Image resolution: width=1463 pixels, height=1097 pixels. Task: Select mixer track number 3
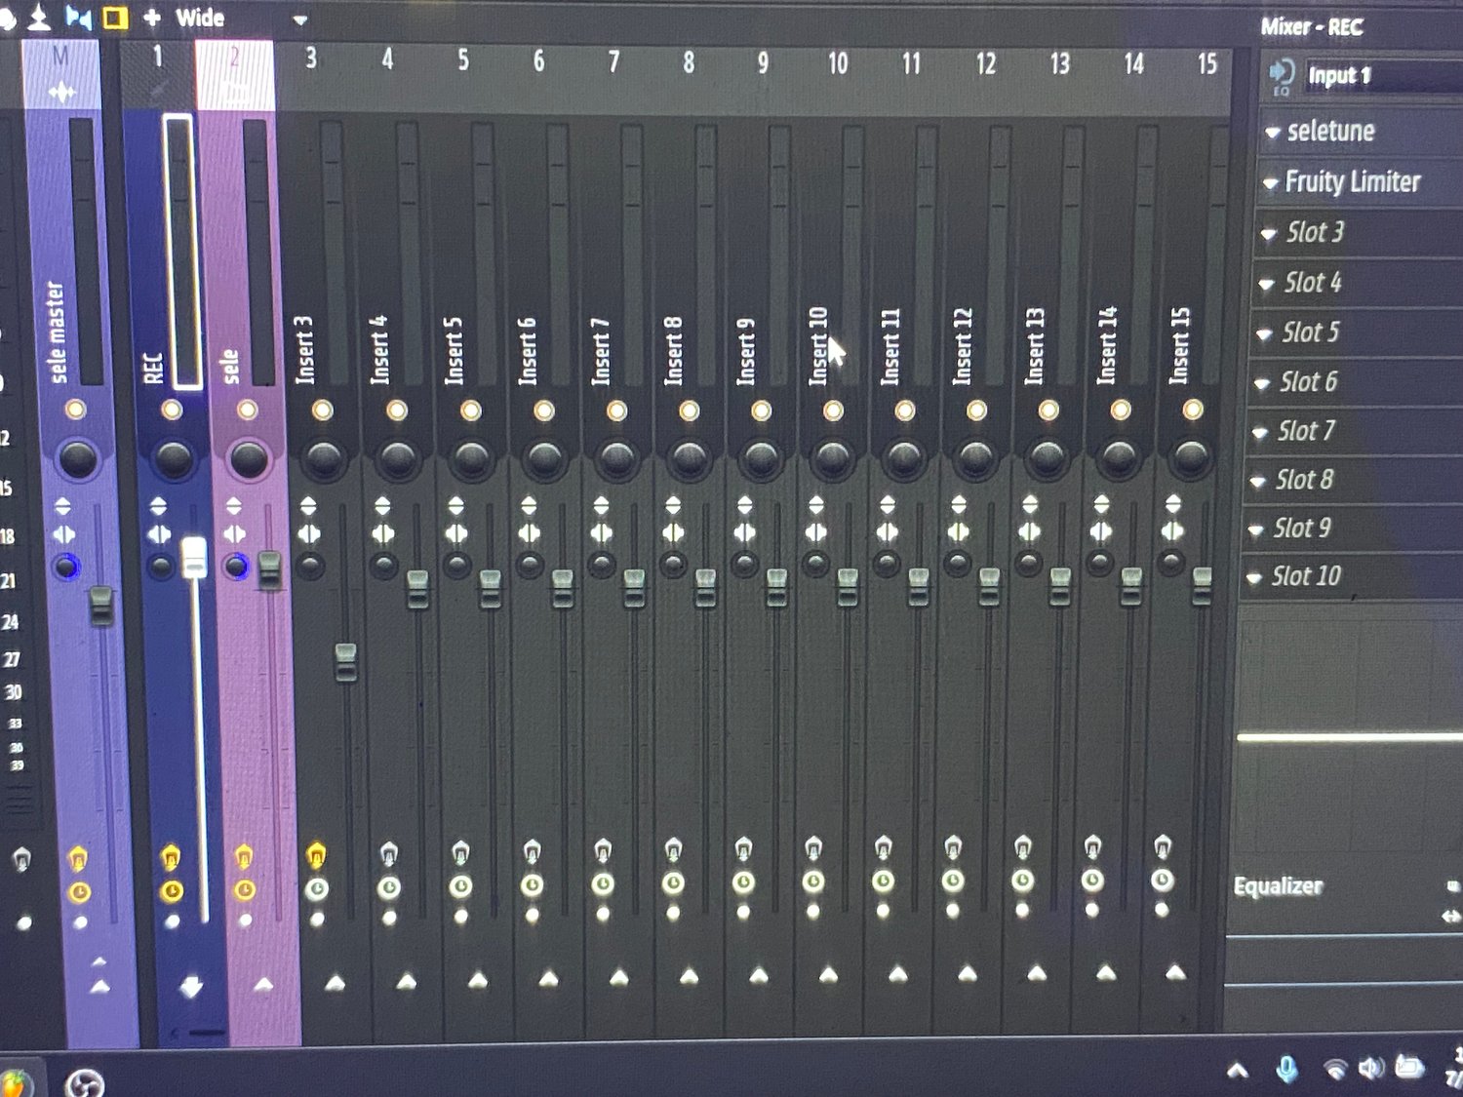coord(311,59)
